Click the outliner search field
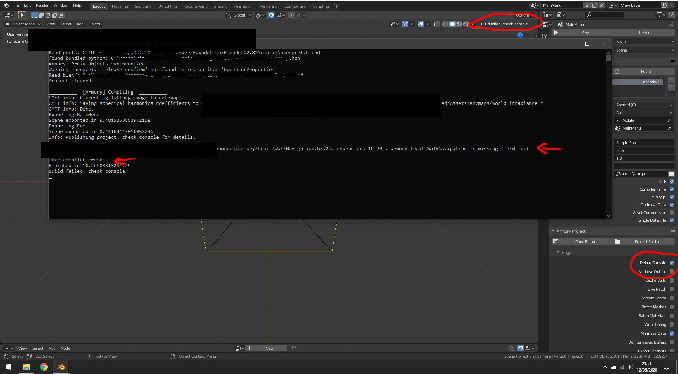This screenshot has height=374, width=678. tap(605, 15)
